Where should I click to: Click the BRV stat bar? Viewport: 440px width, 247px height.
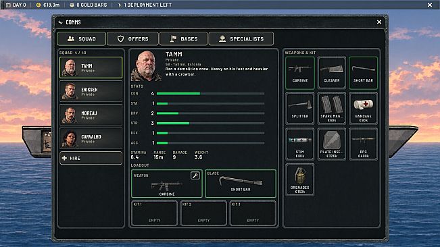pos(210,113)
